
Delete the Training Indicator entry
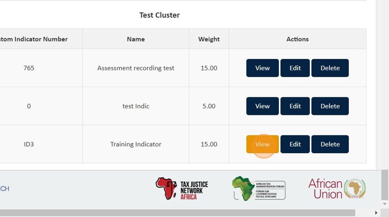click(330, 144)
